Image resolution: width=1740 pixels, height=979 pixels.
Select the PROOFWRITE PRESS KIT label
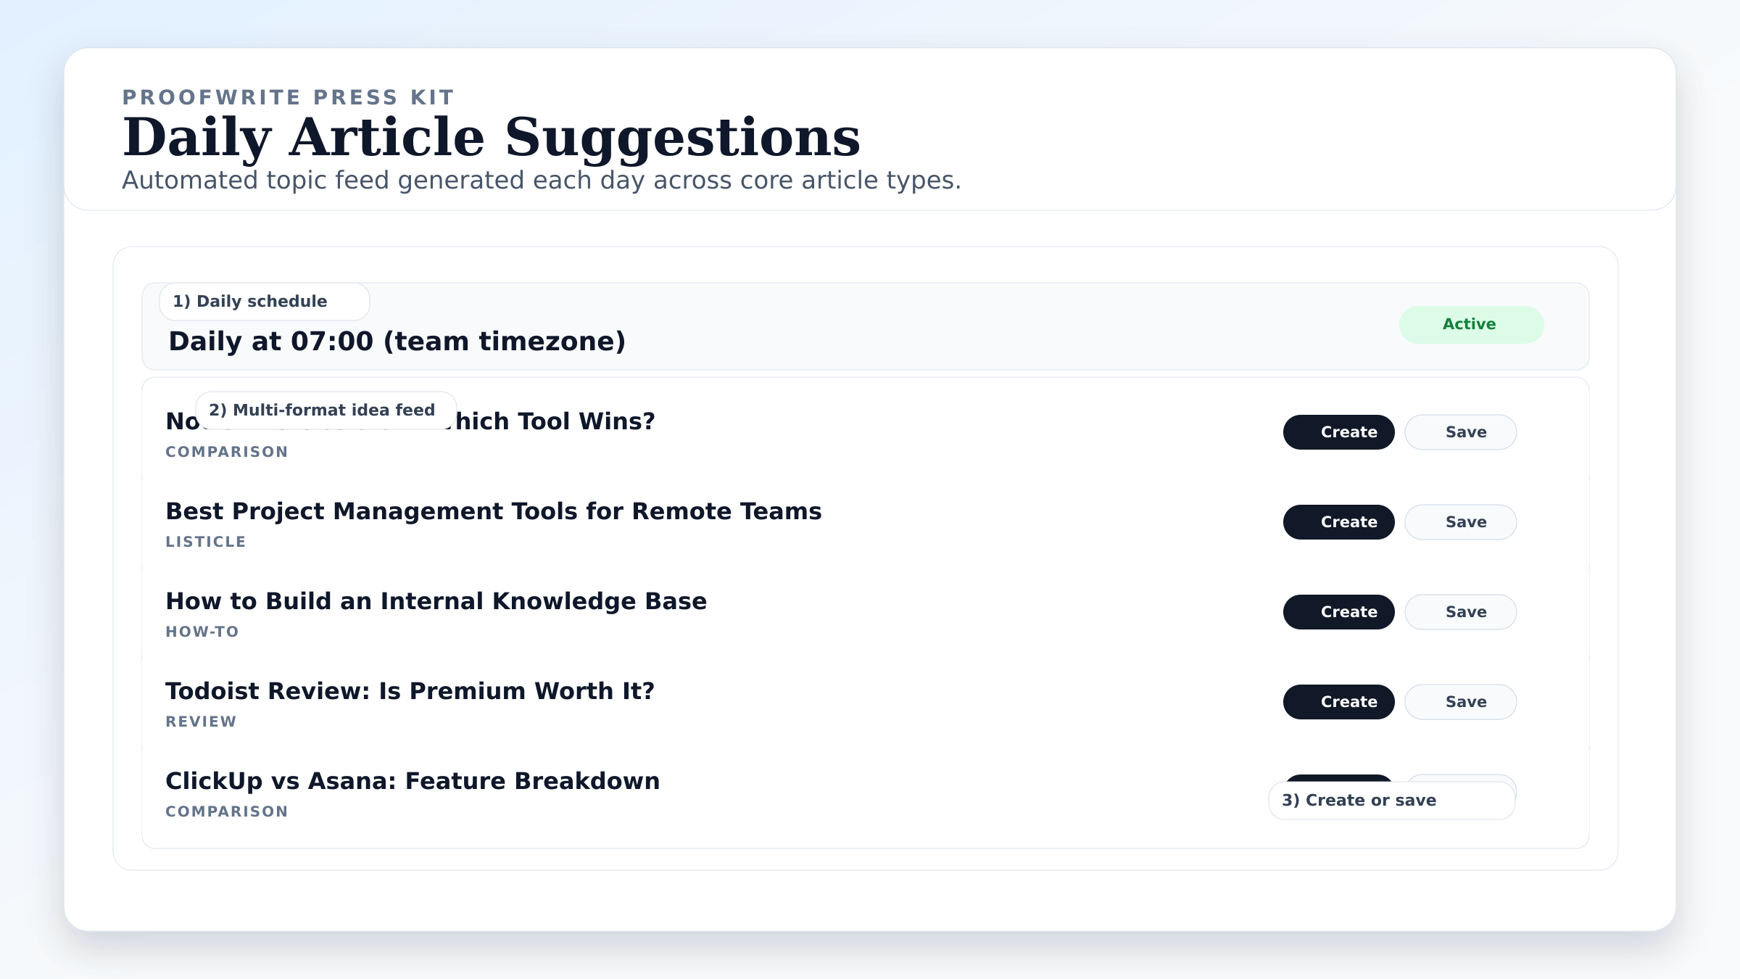click(x=288, y=96)
